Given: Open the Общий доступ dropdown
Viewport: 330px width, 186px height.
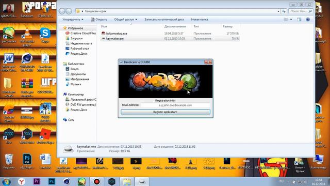Looking at the screenshot, I should tap(126, 20).
